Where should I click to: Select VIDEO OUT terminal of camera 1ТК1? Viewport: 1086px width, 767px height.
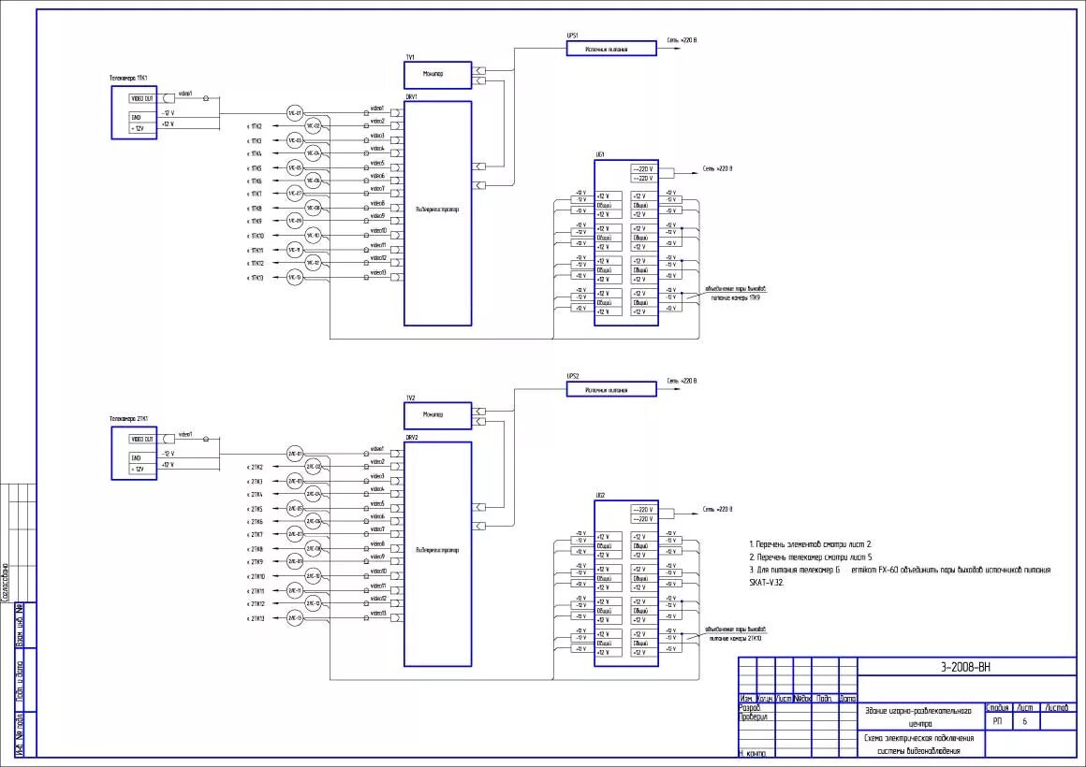(x=142, y=99)
